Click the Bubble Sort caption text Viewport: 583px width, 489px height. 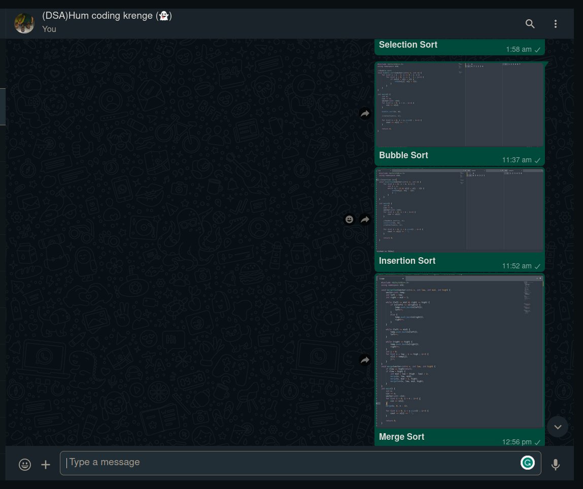click(403, 155)
